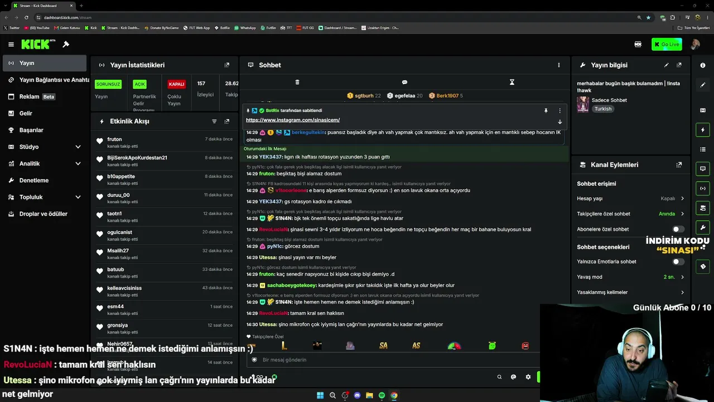This screenshot has width=714, height=402.
Task: Clear chat using the trash icon
Action: (x=297, y=82)
